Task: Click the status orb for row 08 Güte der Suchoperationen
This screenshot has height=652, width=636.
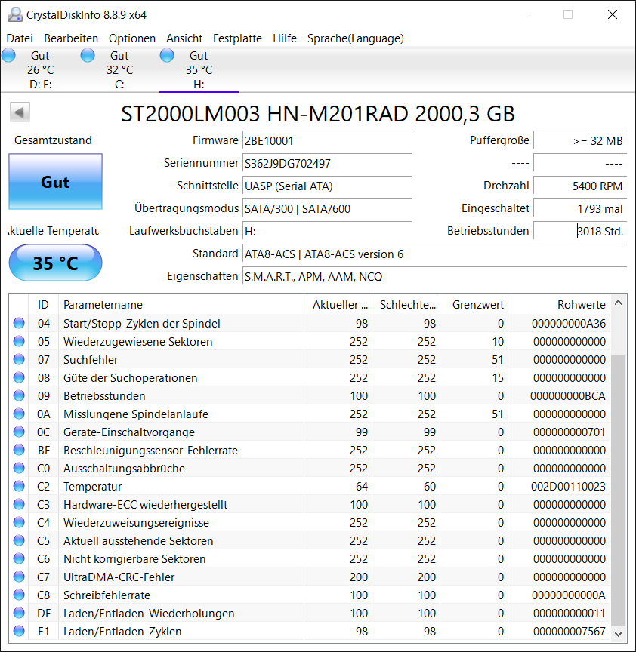Action: pyautogui.click(x=19, y=377)
